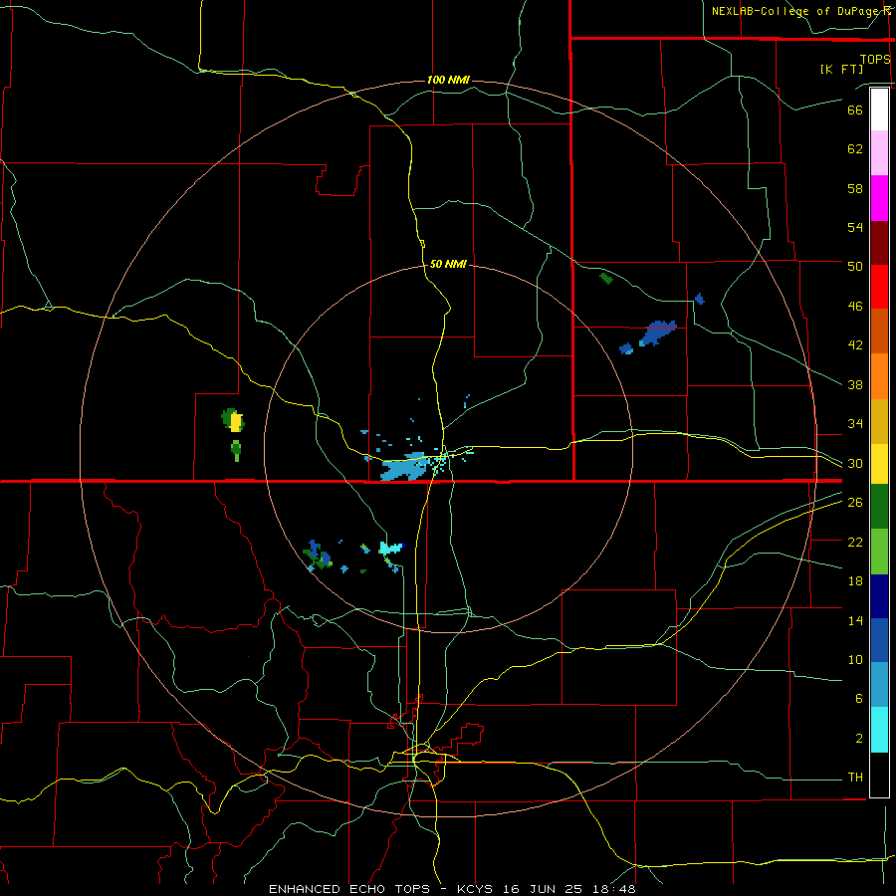Click the light pink legend swatch near 62
This screenshot has height=896, width=896.
tap(879, 152)
